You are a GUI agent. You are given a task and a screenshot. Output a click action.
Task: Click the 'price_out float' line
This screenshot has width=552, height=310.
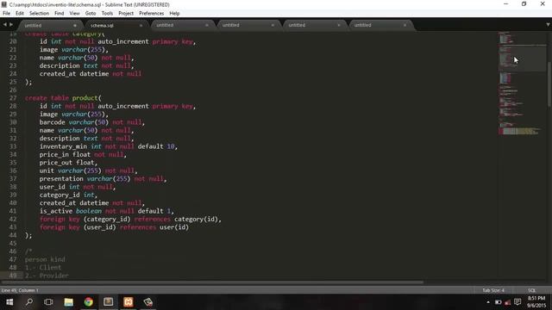point(68,163)
